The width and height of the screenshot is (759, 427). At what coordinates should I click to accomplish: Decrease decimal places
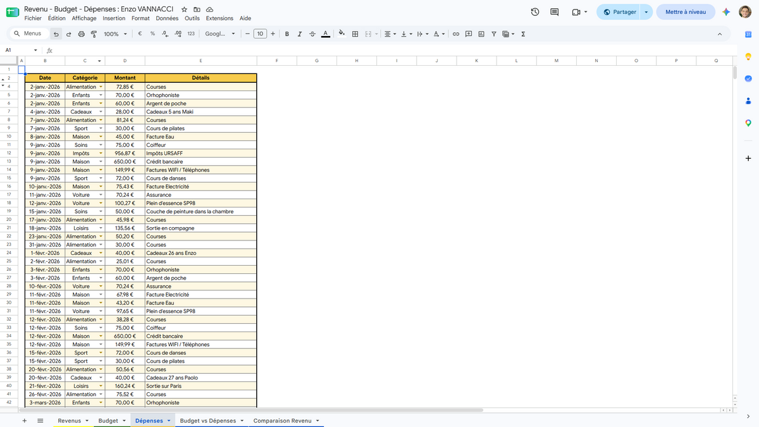pyautogui.click(x=165, y=34)
